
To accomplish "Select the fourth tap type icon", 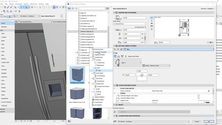I will click(x=126, y=56).
